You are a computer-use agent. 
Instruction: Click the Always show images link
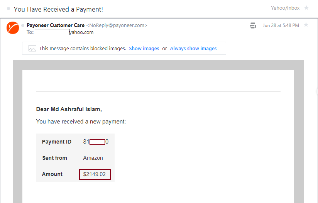(193, 49)
